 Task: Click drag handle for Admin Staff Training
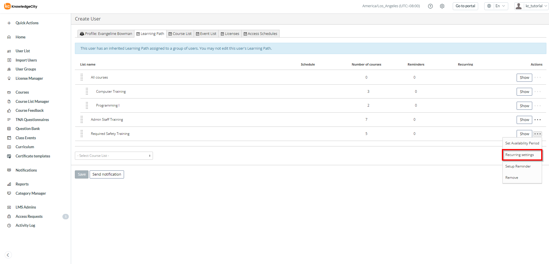[82, 120]
